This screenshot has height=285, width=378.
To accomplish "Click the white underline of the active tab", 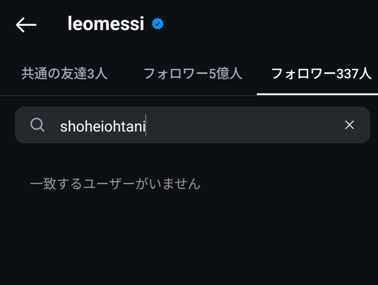I will (317, 94).
